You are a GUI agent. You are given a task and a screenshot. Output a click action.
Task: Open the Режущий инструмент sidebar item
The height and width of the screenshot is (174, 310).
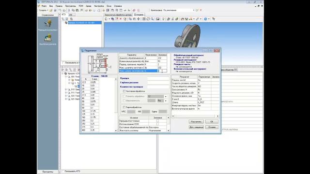point(47,25)
